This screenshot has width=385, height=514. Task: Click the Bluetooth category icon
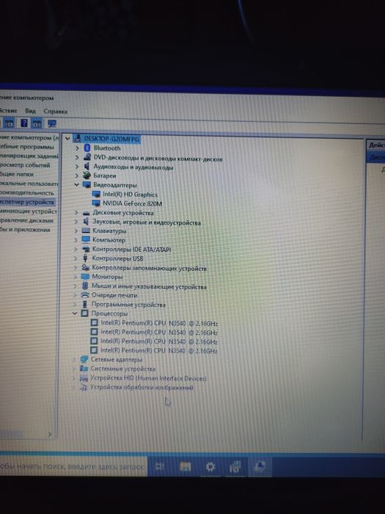click(87, 148)
